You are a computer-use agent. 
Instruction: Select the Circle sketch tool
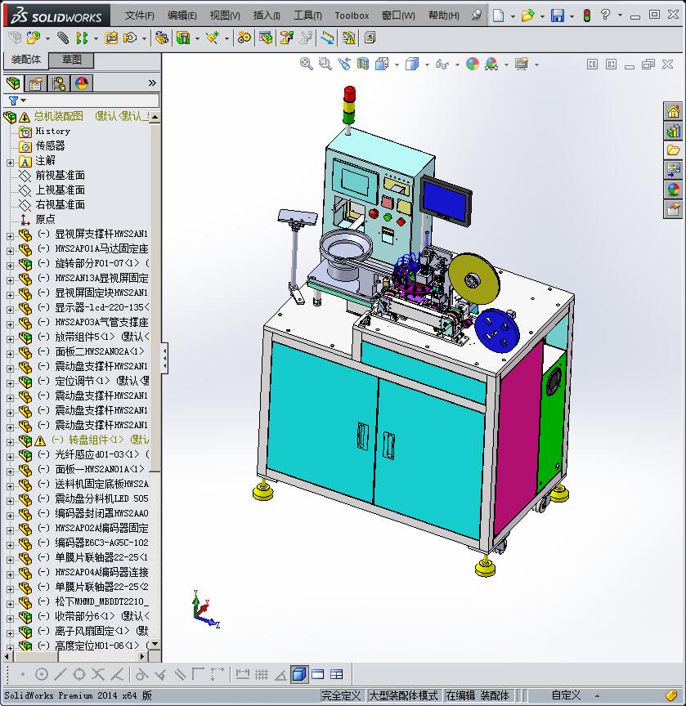[42, 674]
